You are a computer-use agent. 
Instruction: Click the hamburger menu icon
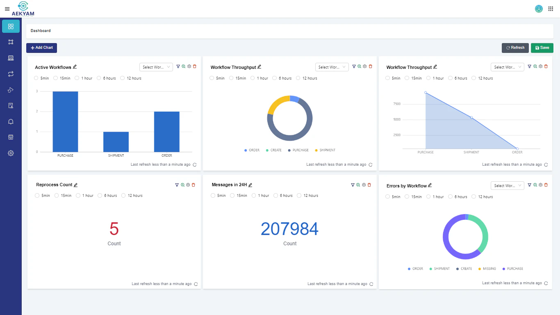point(7,9)
